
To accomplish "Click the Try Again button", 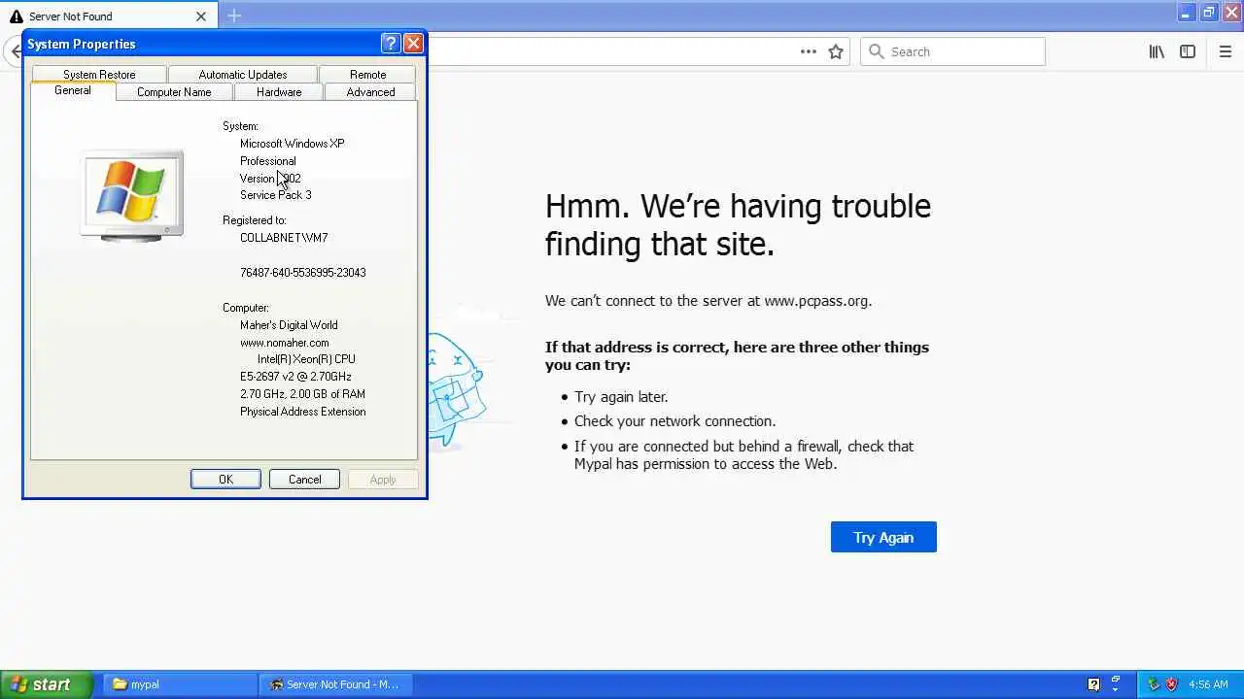I will 883,537.
